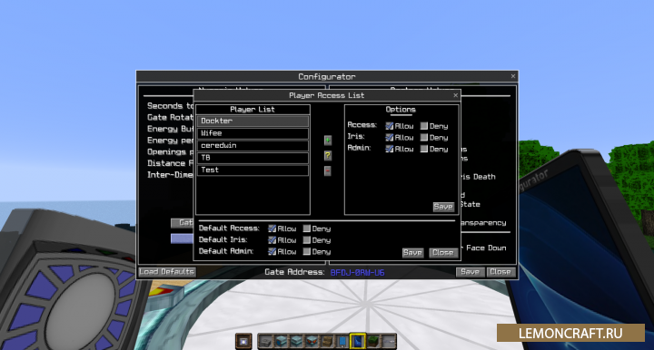
Task: Select the grass block hotbar slot
Action: (373, 341)
